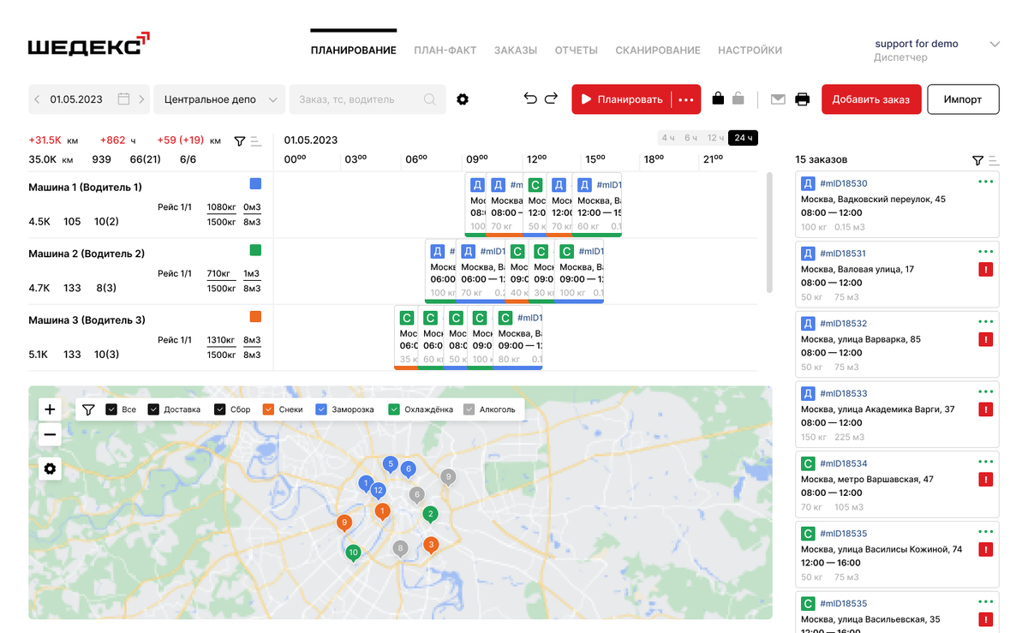Image resolution: width=1028 pixels, height=633 pixels.
Task: Toggle the Снеки map filter checkbox
Action: coord(268,409)
